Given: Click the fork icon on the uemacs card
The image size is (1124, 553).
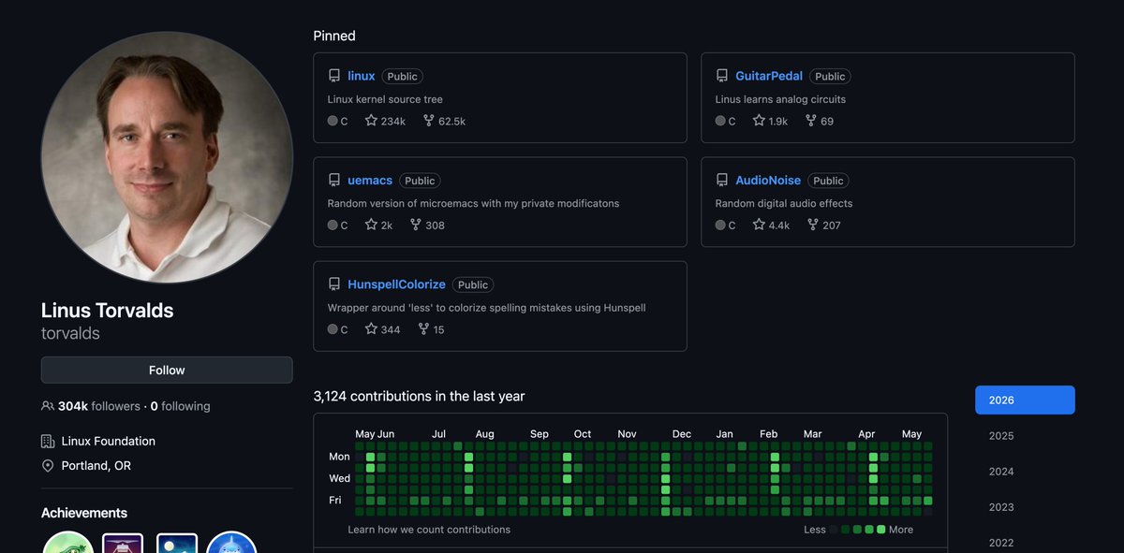Looking at the screenshot, I should 415,225.
